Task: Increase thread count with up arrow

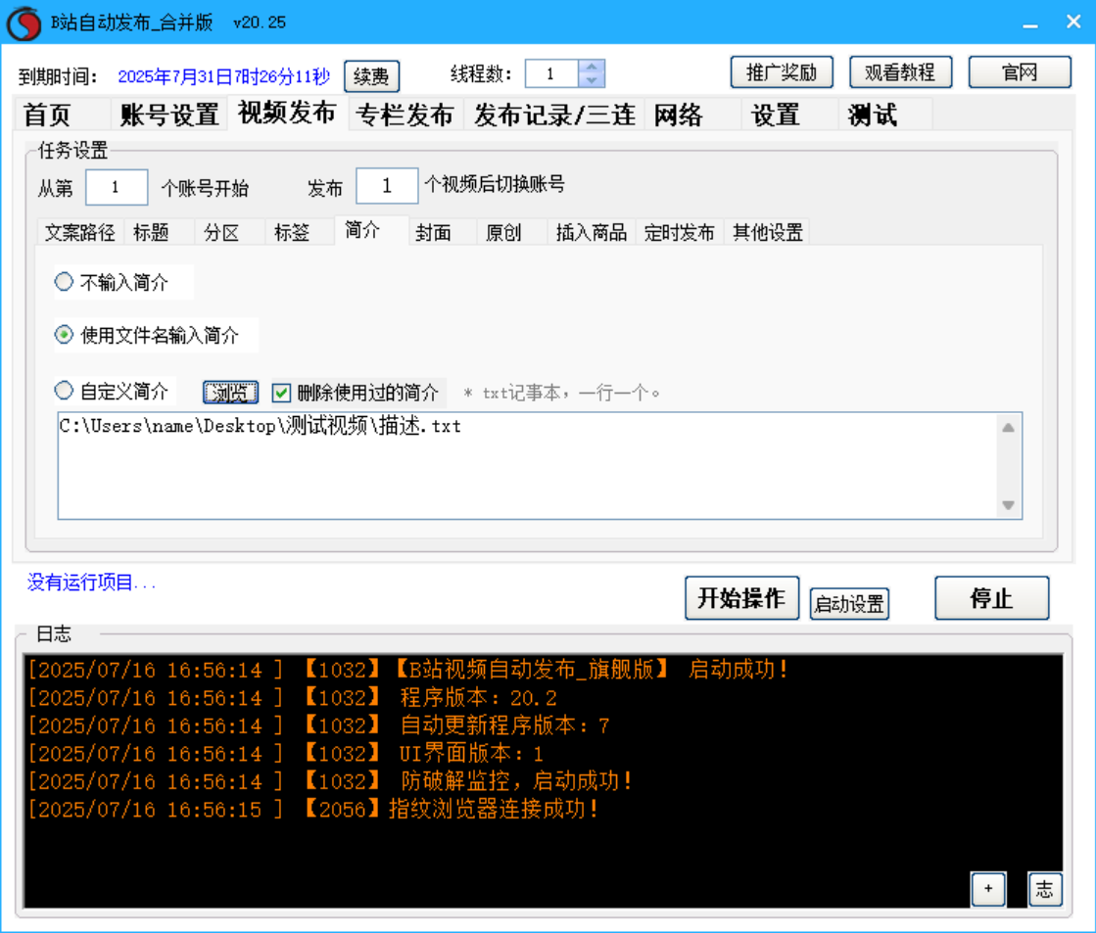Action: 592,67
